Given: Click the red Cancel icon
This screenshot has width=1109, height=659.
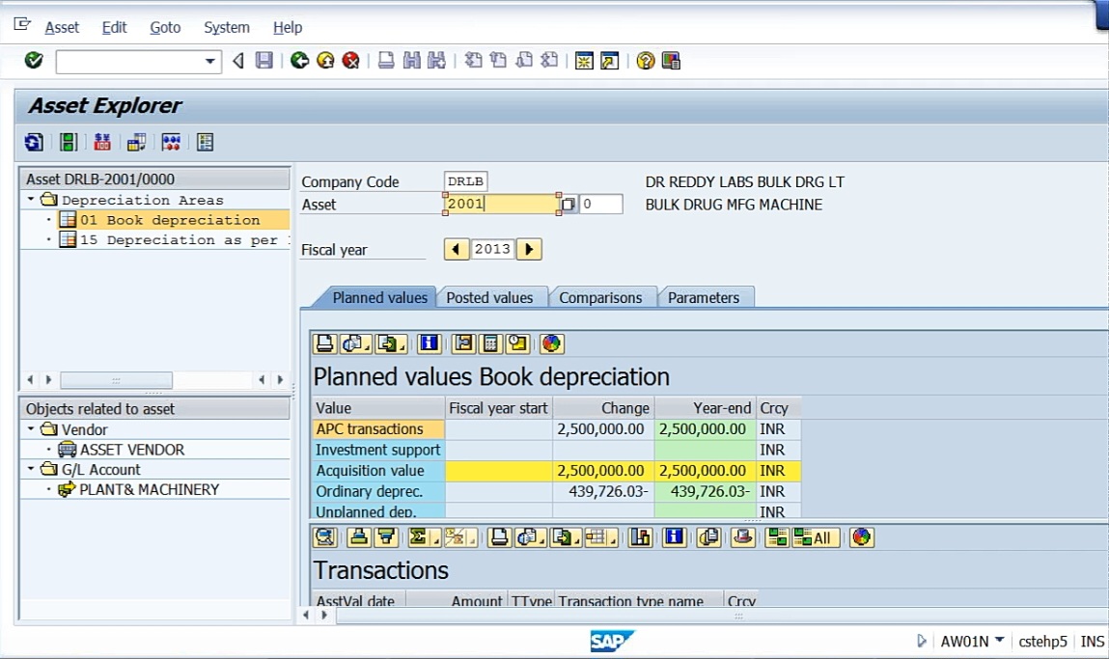Looking at the screenshot, I should [350, 61].
